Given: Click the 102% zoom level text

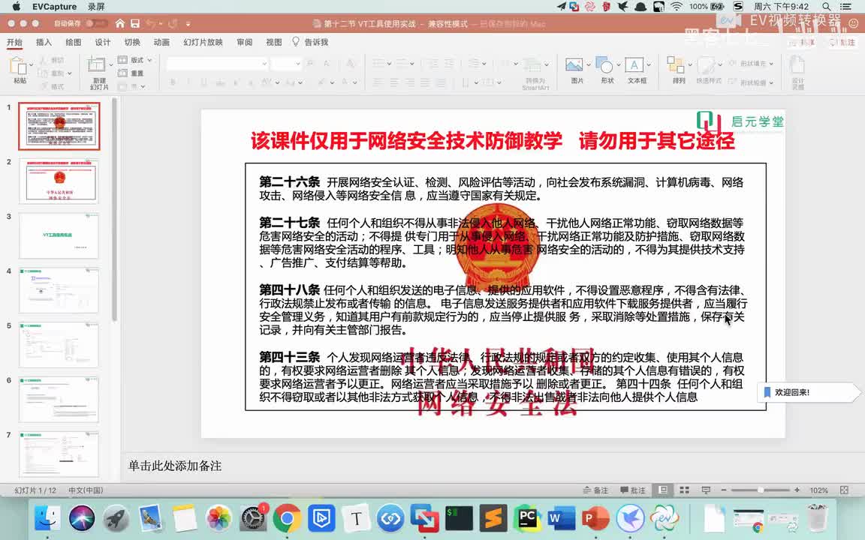Looking at the screenshot, I should click(x=818, y=490).
